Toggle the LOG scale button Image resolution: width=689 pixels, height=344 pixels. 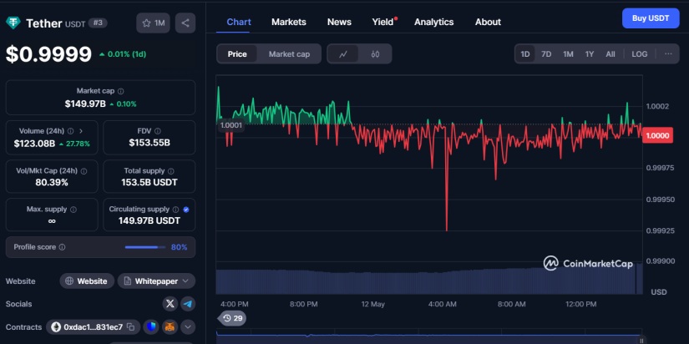tap(640, 54)
